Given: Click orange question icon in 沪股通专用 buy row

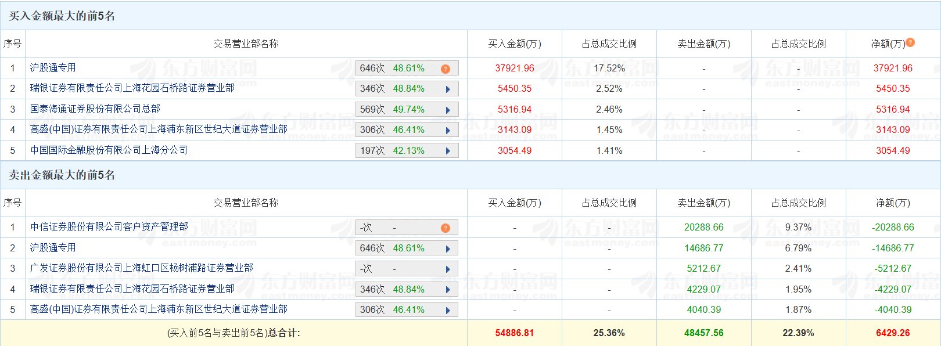Looking at the screenshot, I should point(446,69).
